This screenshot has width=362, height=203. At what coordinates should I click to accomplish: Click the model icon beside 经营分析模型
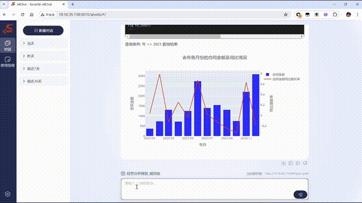pyautogui.click(x=123, y=174)
